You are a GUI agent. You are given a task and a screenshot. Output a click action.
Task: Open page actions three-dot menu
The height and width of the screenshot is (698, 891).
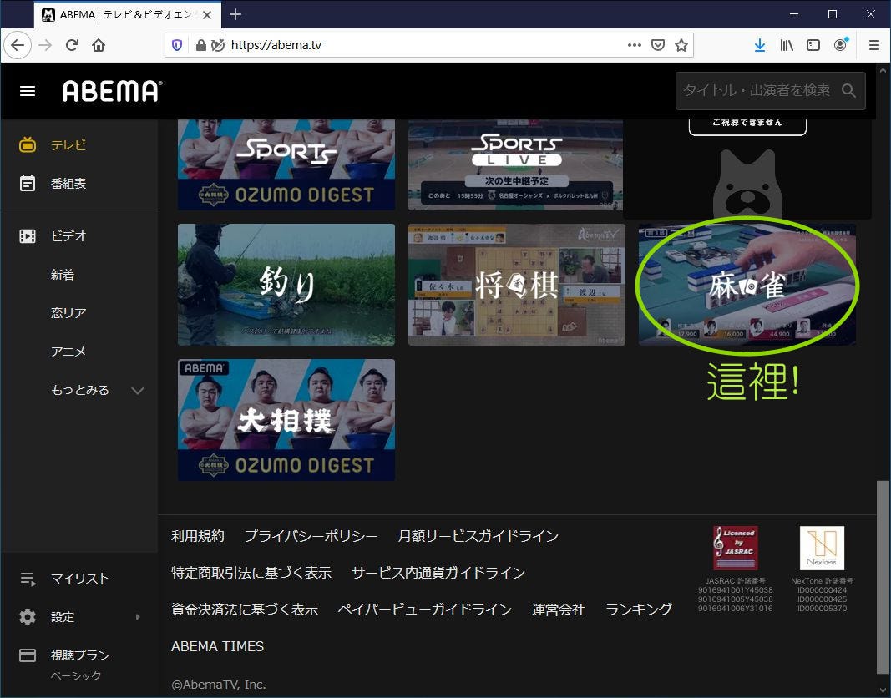pos(635,45)
